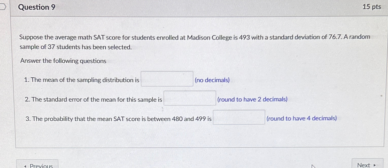Select the standard error answer box
388x168 pixels.
pyautogui.click(x=190, y=98)
